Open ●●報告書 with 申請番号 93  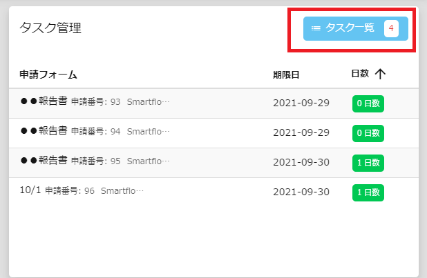click(213, 103)
